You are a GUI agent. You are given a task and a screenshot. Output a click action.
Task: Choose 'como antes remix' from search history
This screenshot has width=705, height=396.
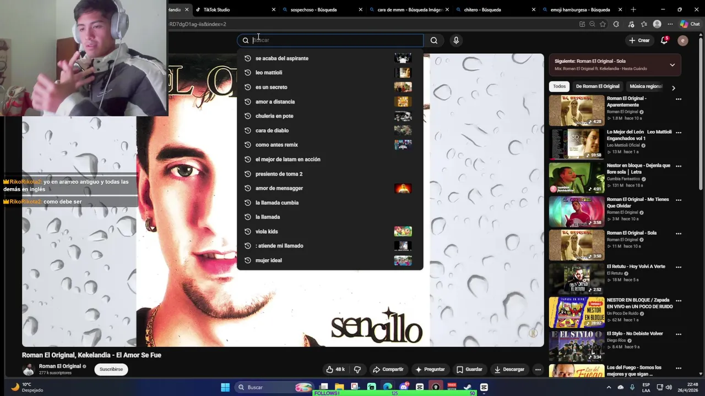[330, 145]
